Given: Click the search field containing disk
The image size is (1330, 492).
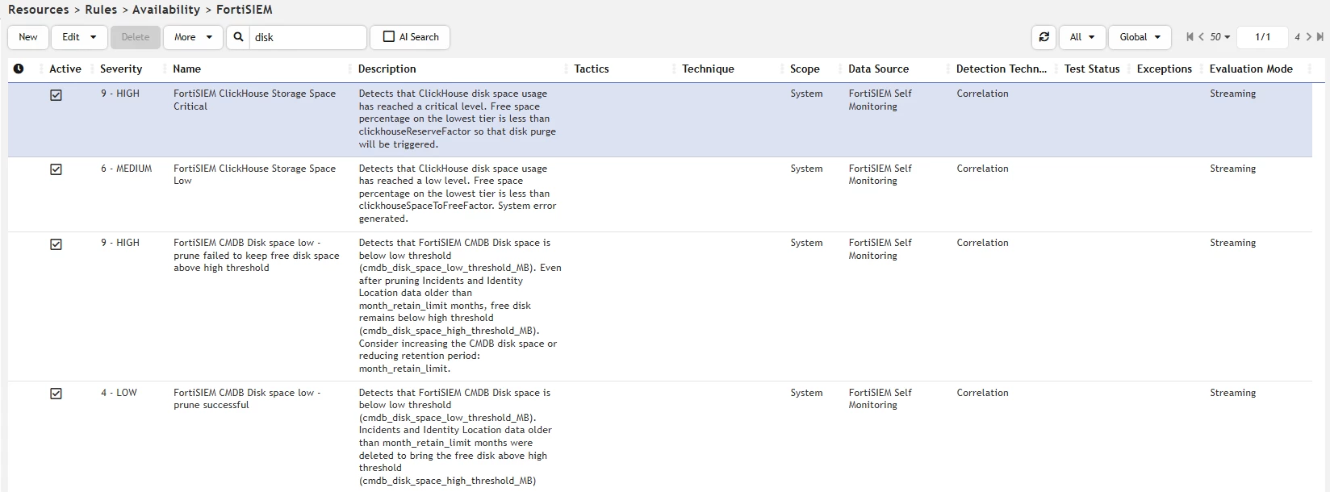Looking at the screenshot, I should click(307, 37).
